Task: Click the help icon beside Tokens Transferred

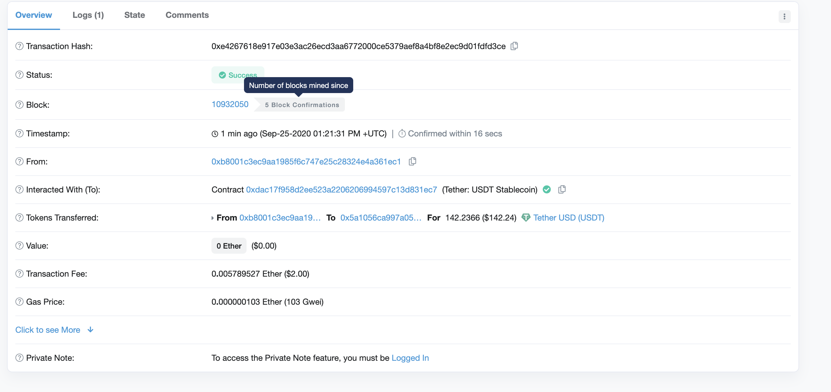Action: (x=19, y=218)
